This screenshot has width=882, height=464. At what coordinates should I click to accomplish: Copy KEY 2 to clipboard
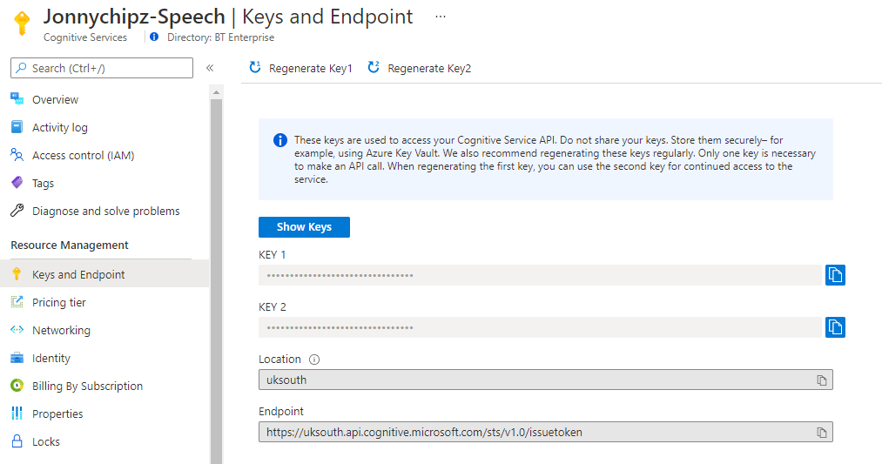point(835,327)
